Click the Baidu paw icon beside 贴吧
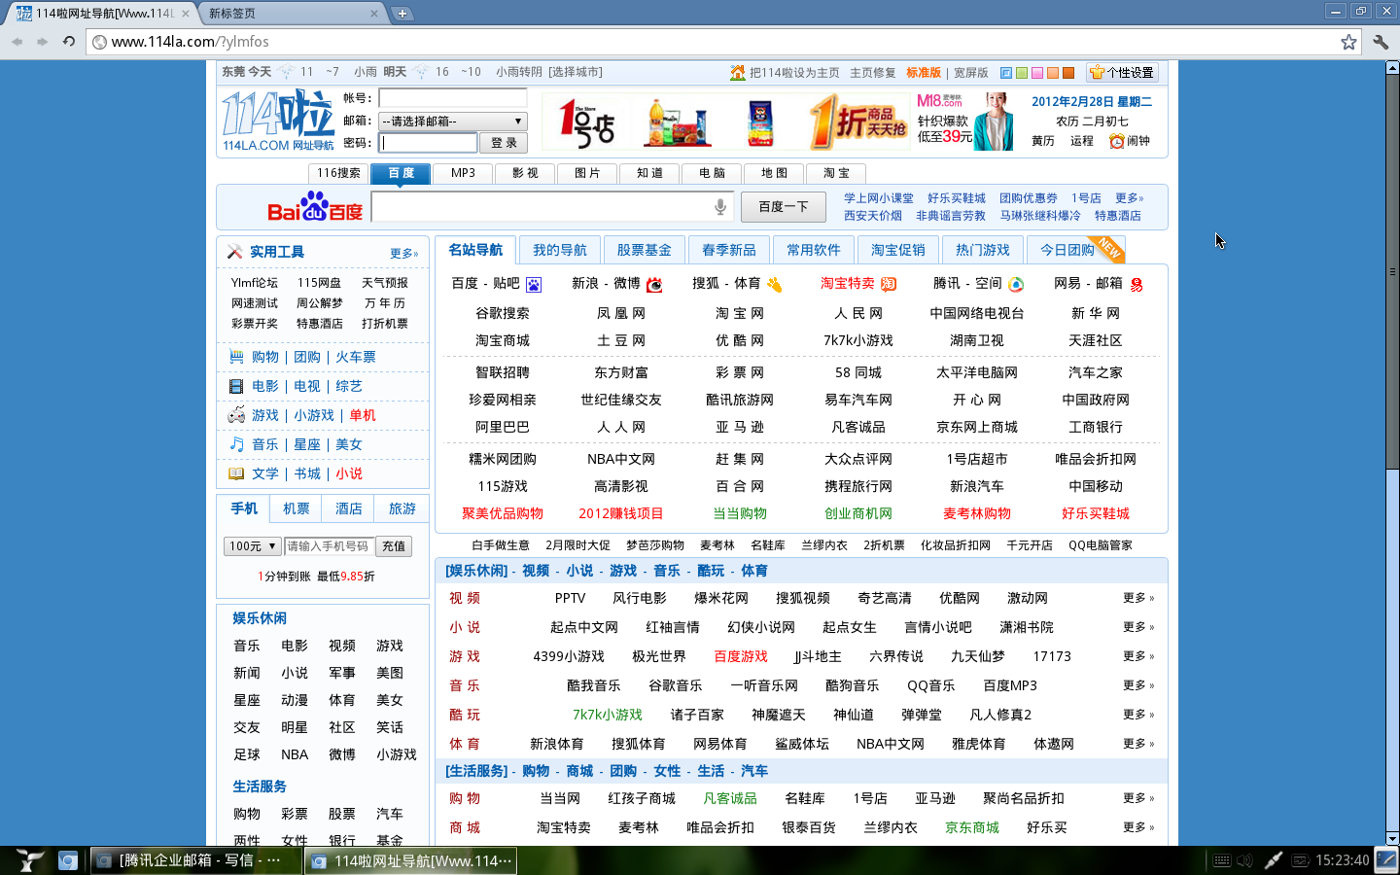This screenshot has width=1400, height=875. (x=534, y=284)
